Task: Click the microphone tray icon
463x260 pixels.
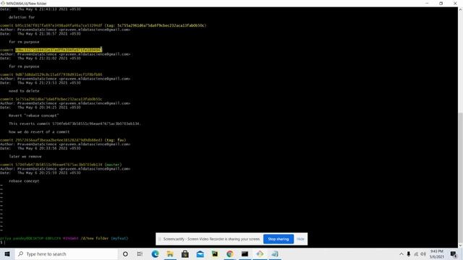Action: 409,253
